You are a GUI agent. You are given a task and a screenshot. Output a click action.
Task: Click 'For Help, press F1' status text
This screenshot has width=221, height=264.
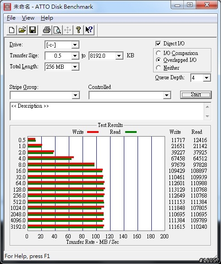(28, 256)
